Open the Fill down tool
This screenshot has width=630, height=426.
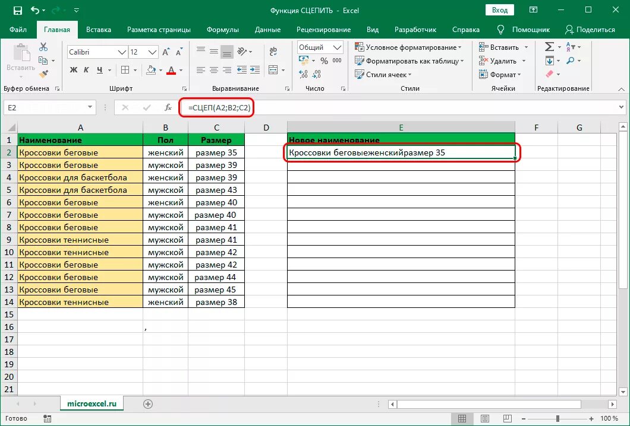click(x=549, y=61)
